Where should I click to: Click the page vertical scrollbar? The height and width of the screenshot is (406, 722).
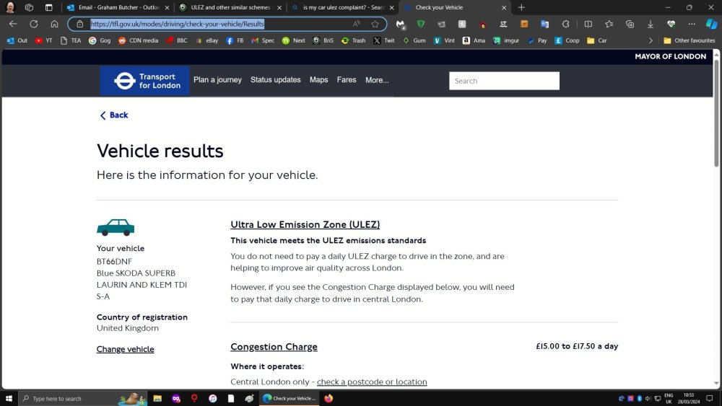(716, 112)
